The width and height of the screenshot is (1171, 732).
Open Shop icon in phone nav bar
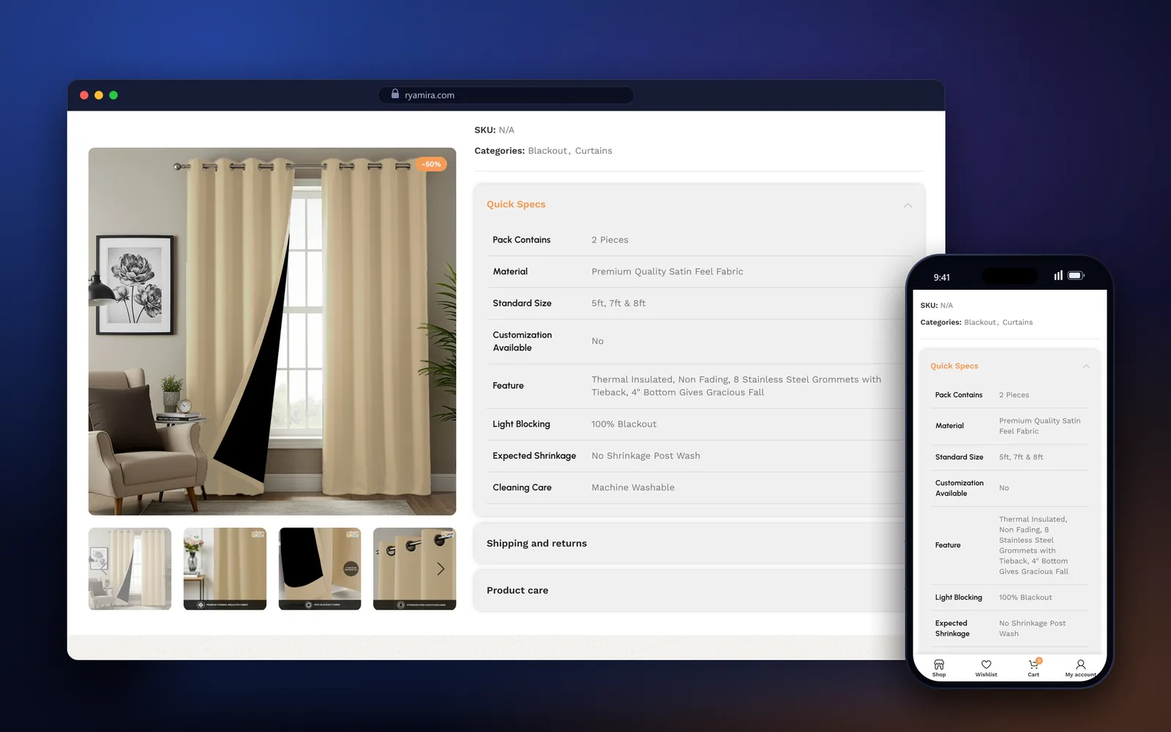[939, 668]
